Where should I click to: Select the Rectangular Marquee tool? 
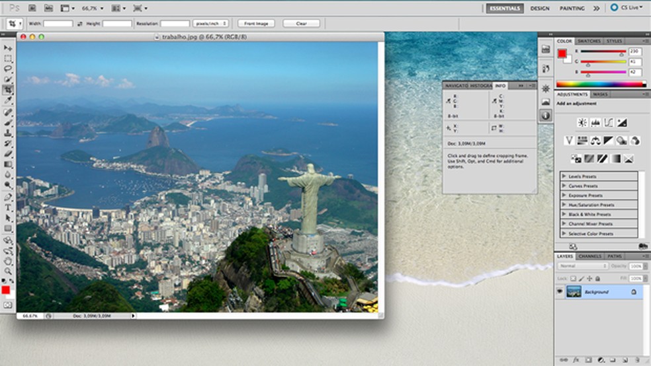click(x=8, y=58)
